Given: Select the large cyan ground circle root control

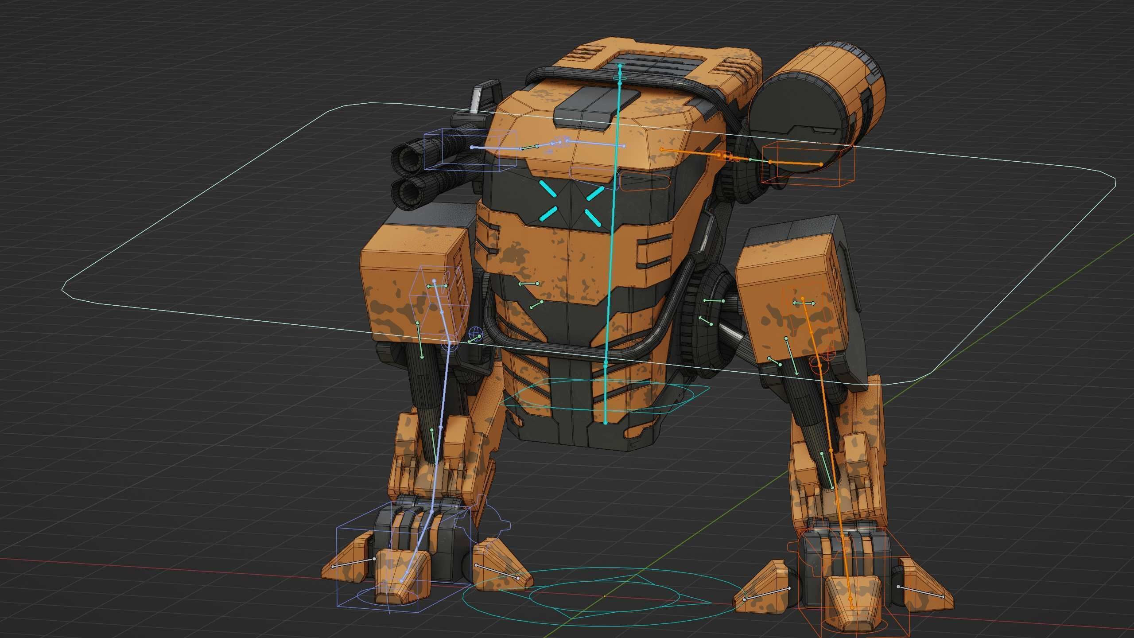Looking at the screenshot, I should [605, 597].
